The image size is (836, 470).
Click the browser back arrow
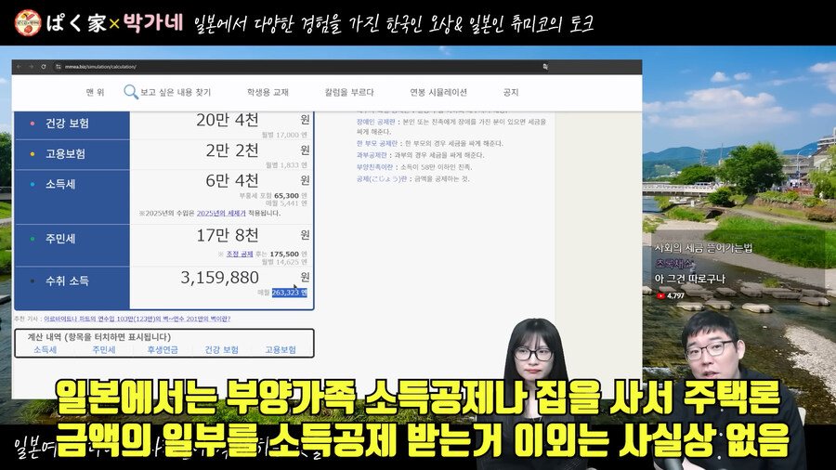(x=19, y=67)
